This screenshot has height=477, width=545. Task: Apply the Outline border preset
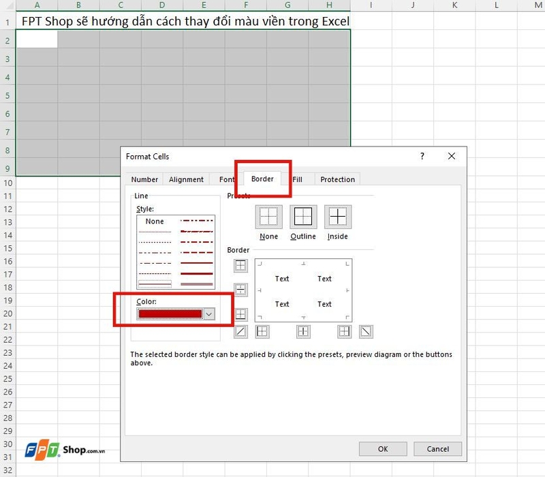tap(303, 217)
